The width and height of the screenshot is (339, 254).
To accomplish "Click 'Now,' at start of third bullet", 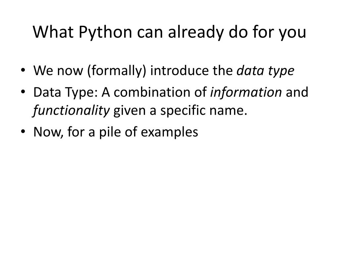I will (48, 132).
